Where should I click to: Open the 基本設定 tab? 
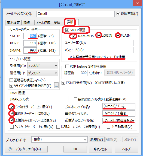[x=13, y=23]
